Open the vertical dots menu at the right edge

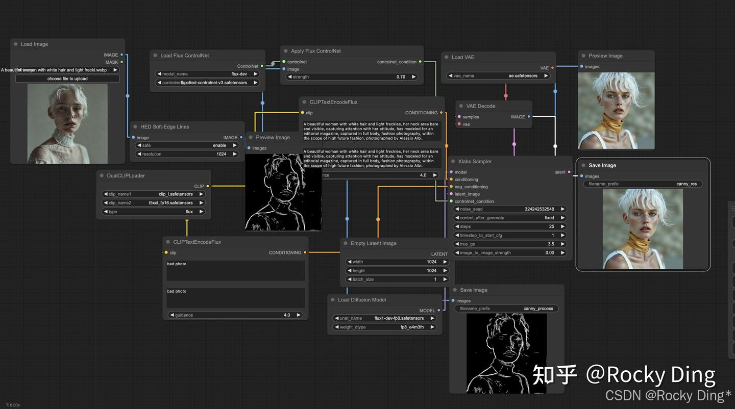[x=733, y=208]
